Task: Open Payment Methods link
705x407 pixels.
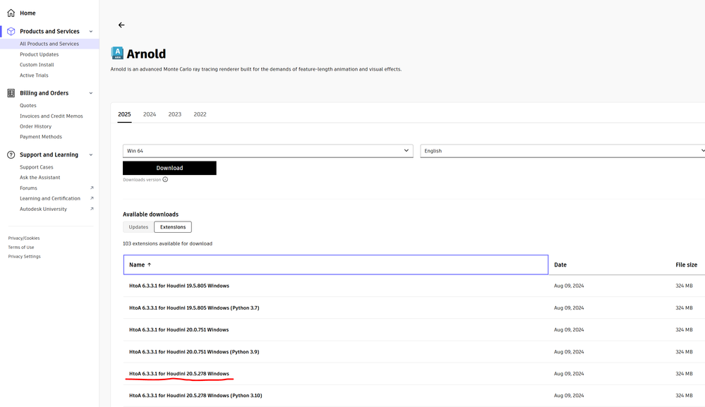Action: 41,137
